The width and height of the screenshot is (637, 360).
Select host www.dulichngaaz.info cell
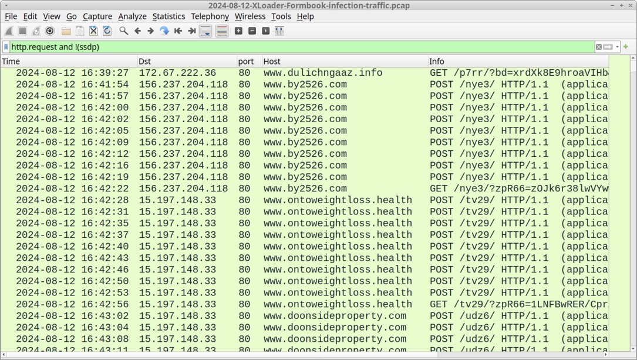(323, 73)
